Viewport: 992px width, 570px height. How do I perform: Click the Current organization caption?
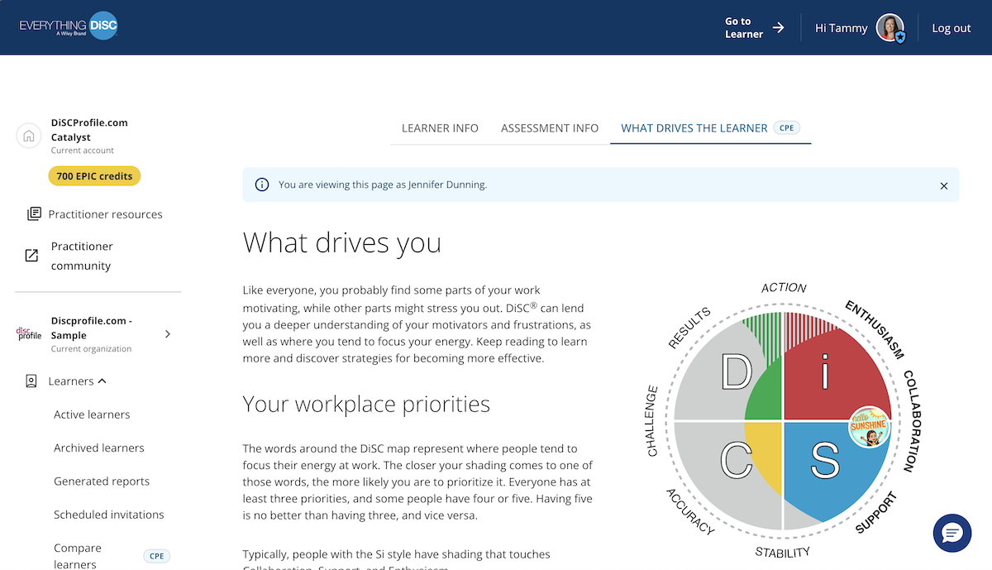(x=91, y=349)
